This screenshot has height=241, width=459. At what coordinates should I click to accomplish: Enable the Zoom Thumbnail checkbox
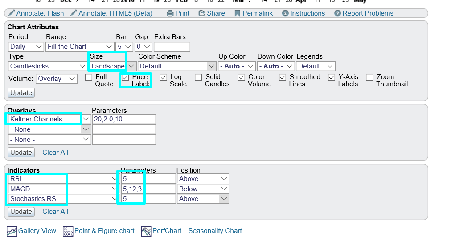(x=369, y=77)
